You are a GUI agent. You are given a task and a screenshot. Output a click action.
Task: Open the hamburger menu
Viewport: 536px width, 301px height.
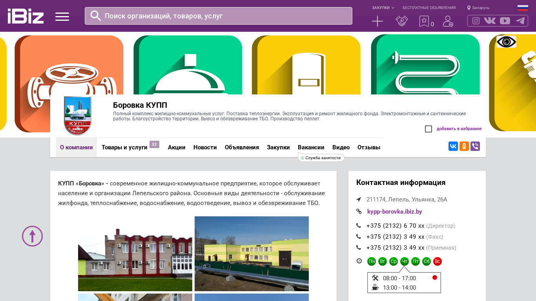point(62,16)
